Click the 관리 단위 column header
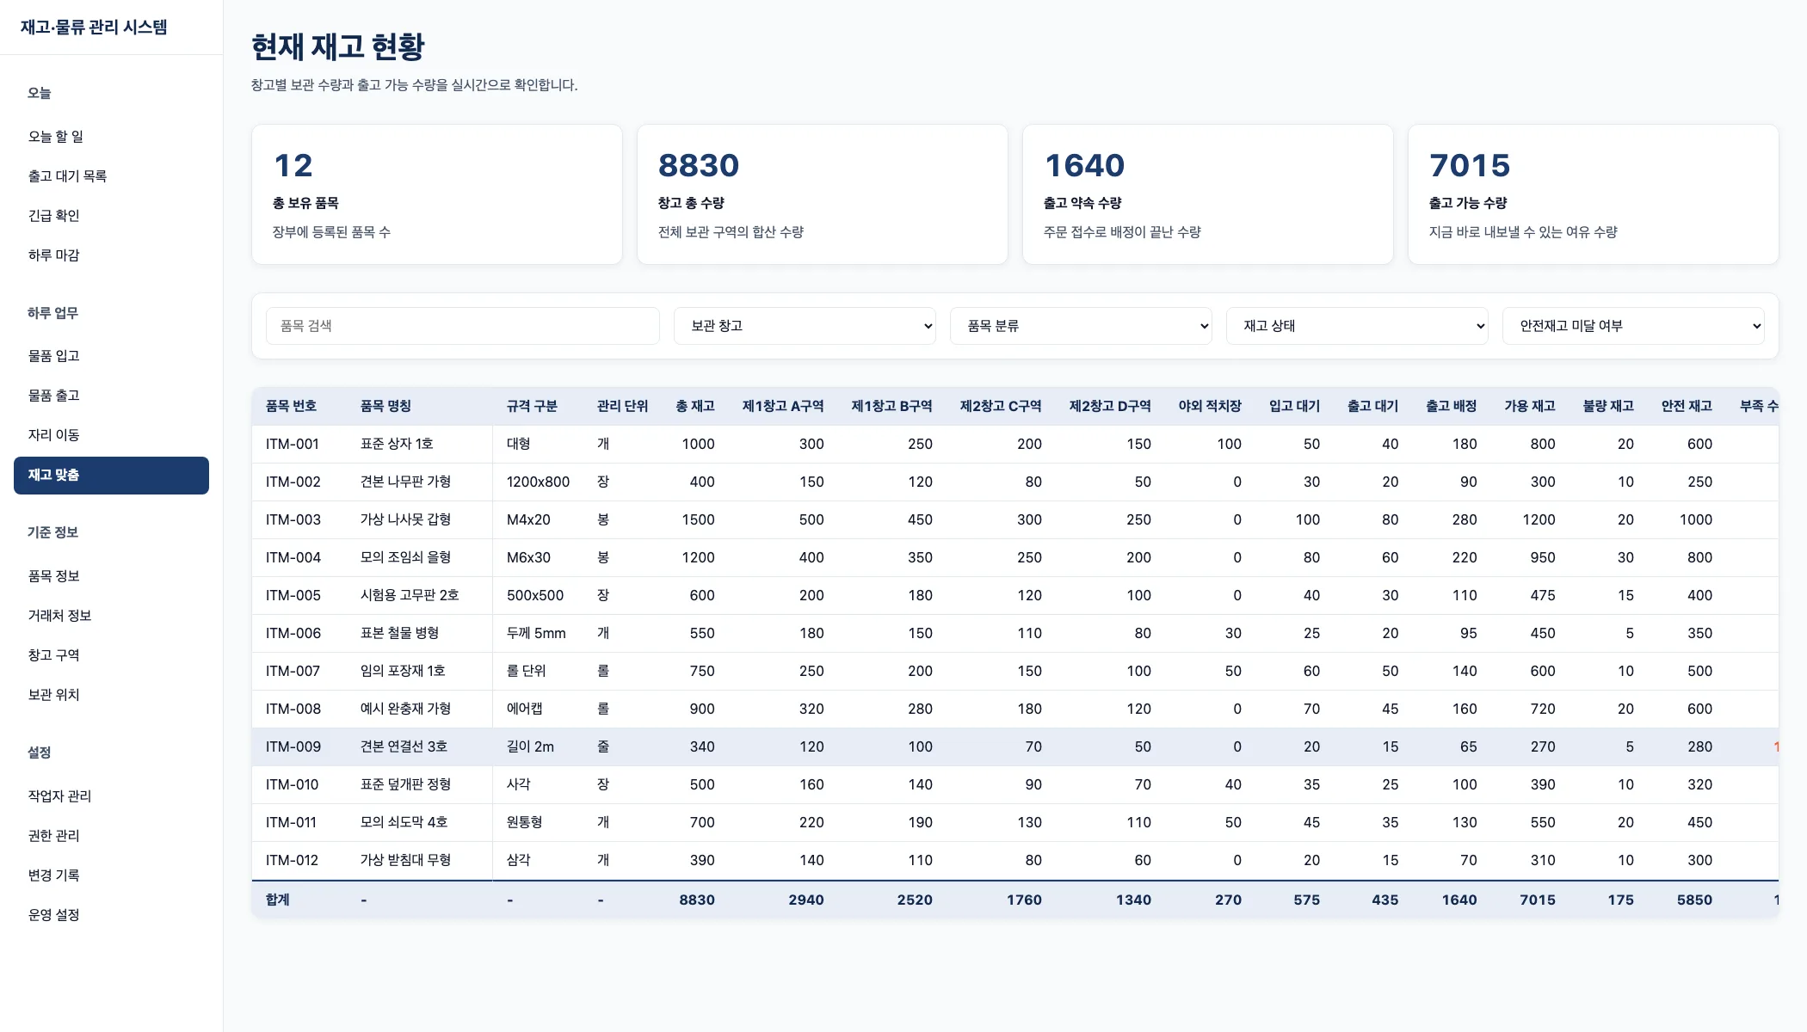 [x=622, y=406]
